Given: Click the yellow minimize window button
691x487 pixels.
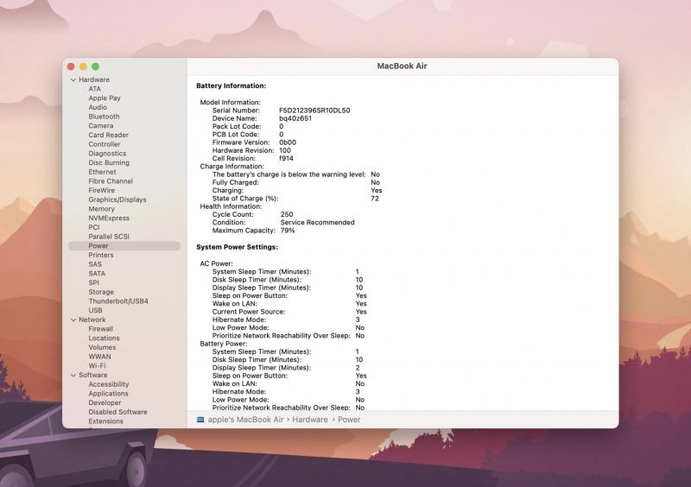Looking at the screenshot, I should (x=83, y=67).
